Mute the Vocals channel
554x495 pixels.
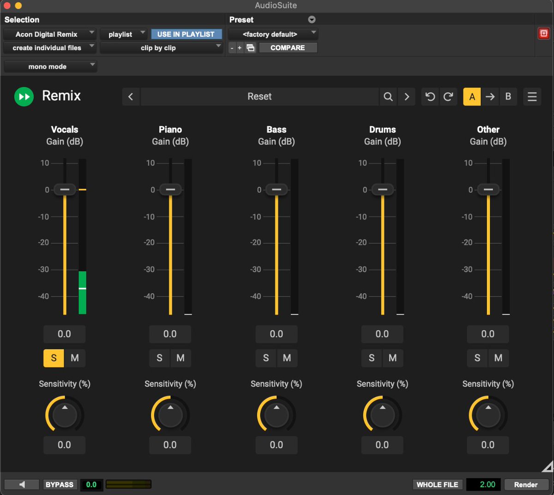tap(75, 358)
